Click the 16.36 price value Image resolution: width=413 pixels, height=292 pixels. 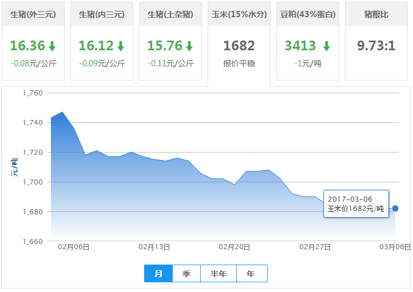27,46
